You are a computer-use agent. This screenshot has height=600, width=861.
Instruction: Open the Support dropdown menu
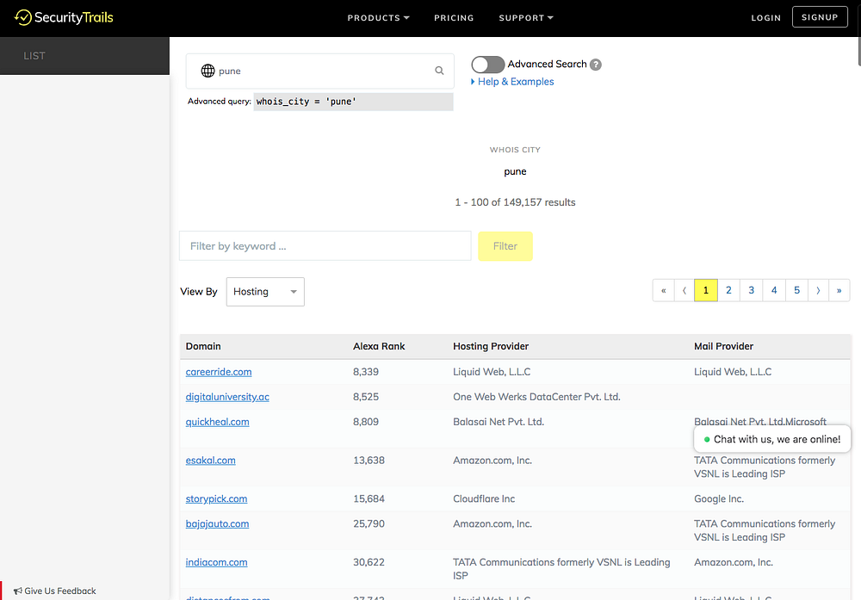(526, 17)
